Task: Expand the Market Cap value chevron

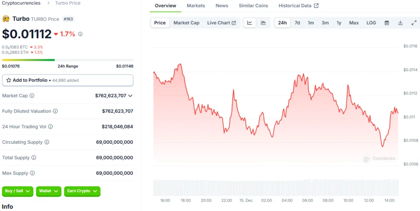Action: coord(130,96)
